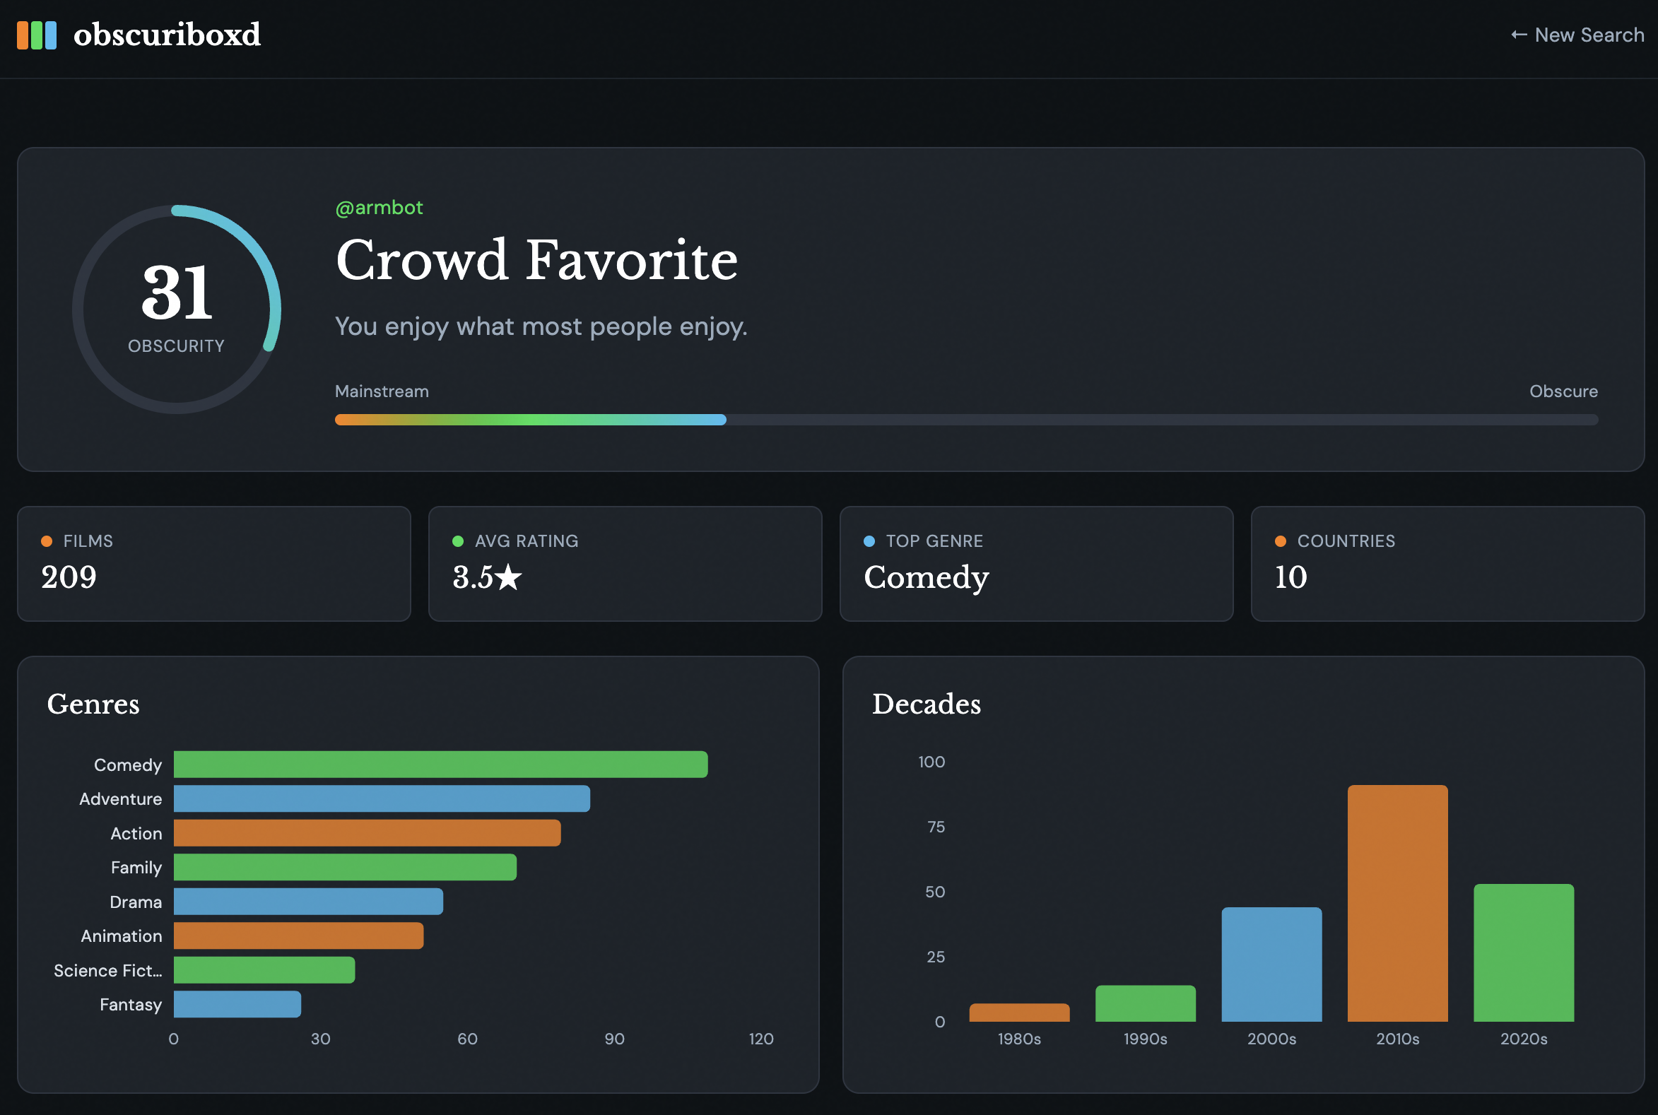Click the Top Genre Comedy stat card
The height and width of the screenshot is (1115, 1658).
pyautogui.click(x=1035, y=564)
